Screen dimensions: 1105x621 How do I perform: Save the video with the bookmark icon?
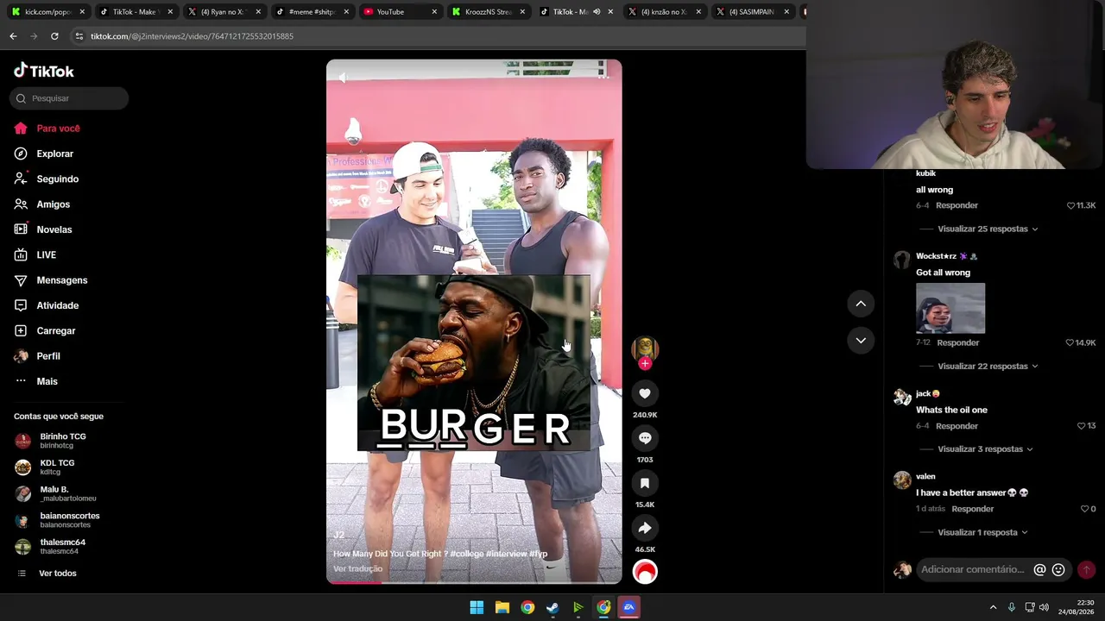645,483
